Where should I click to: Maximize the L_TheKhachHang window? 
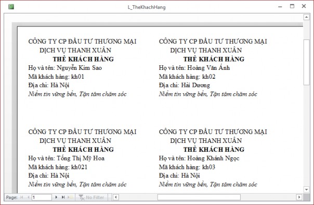tap(292, 6)
